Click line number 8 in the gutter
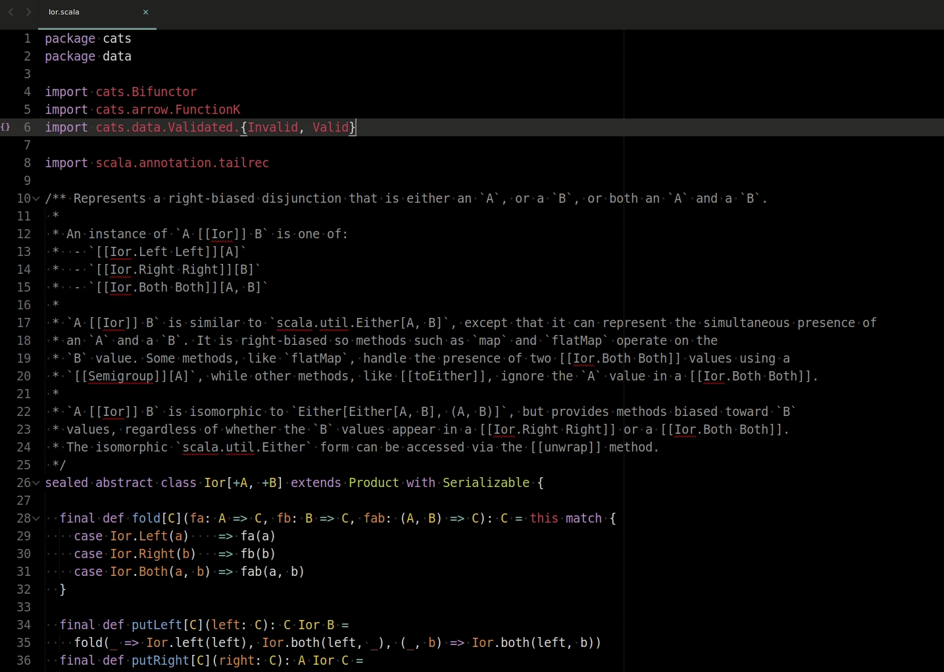Screen dimensions: 944x672 tap(28, 163)
